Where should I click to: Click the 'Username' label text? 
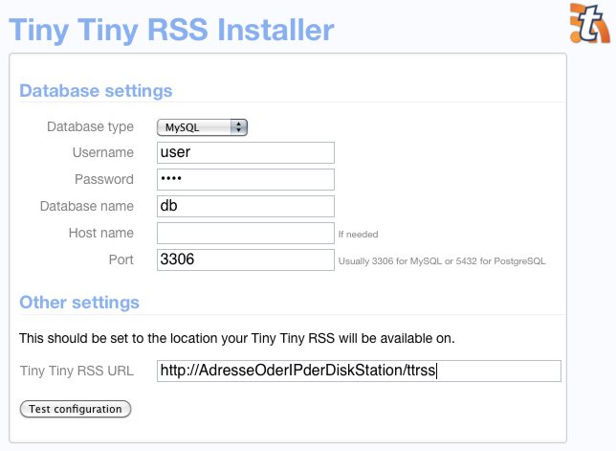[x=102, y=152]
